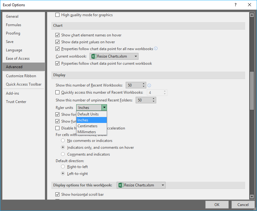Choose Inches in the Ruler units list

click(91, 120)
